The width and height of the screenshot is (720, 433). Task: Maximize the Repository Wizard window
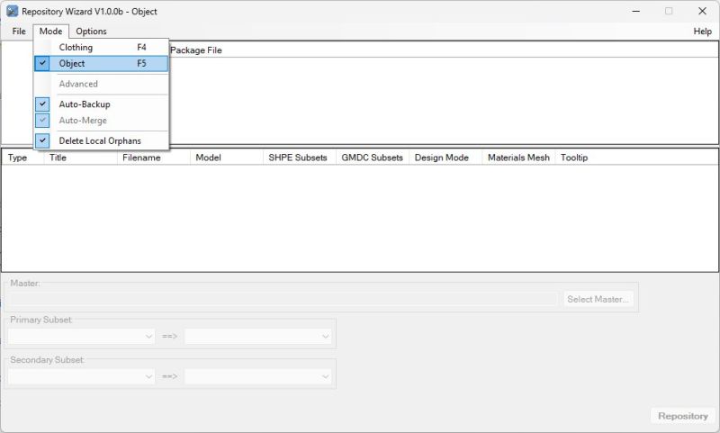(669, 11)
